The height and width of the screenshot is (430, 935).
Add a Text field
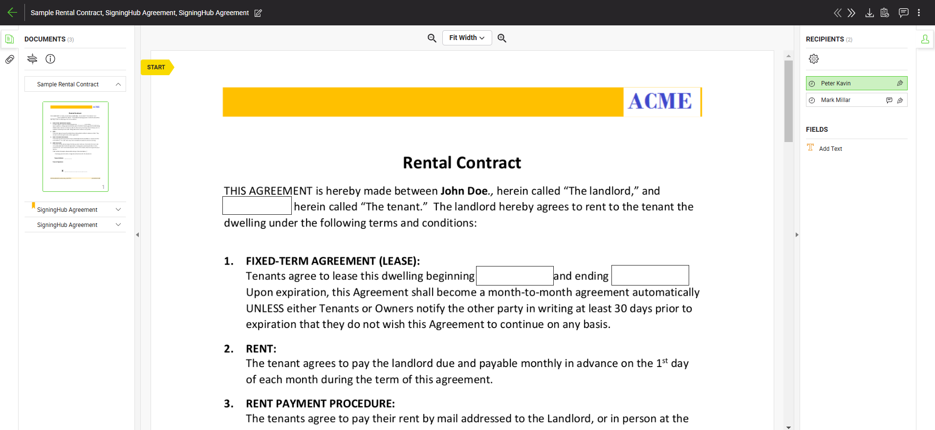tap(830, 148)
